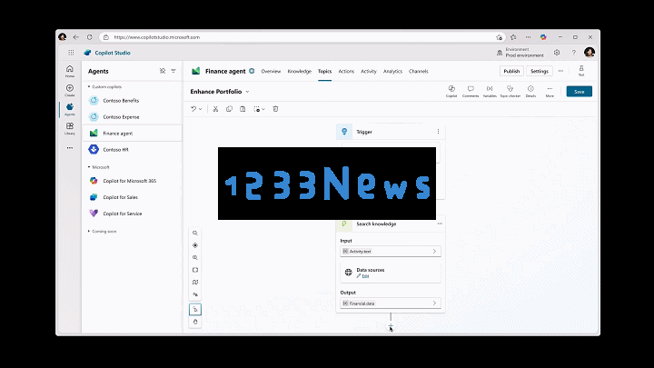
Task: Open the help question mark
Action: click(573, 53)
